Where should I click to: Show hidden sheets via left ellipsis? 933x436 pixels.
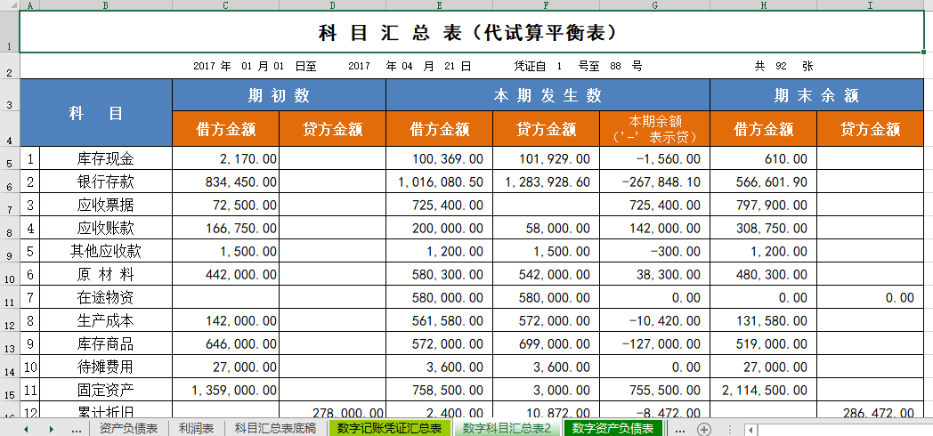[76, 429]
